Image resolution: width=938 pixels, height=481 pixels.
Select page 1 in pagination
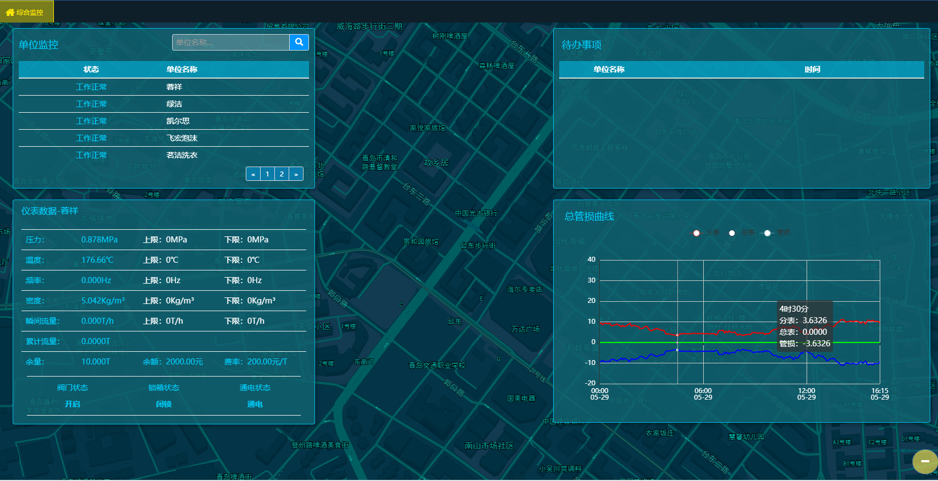[x=267, y=174]
